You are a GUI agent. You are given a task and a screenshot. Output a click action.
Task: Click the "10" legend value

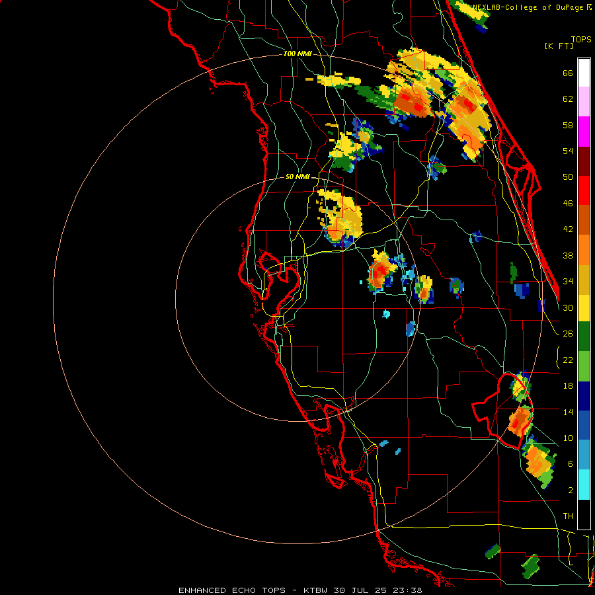[x=568, y=438]
